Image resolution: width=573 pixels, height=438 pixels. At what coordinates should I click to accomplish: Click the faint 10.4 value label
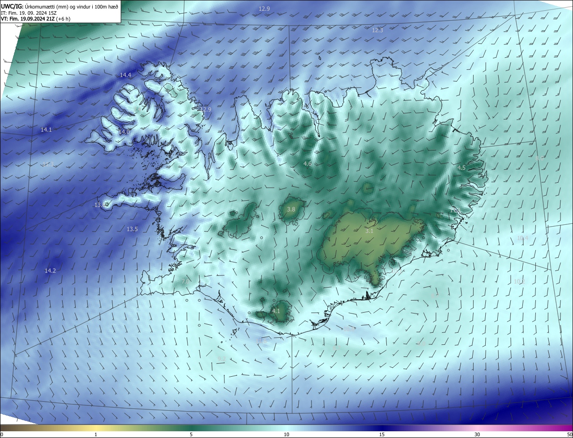click(522, 238)
